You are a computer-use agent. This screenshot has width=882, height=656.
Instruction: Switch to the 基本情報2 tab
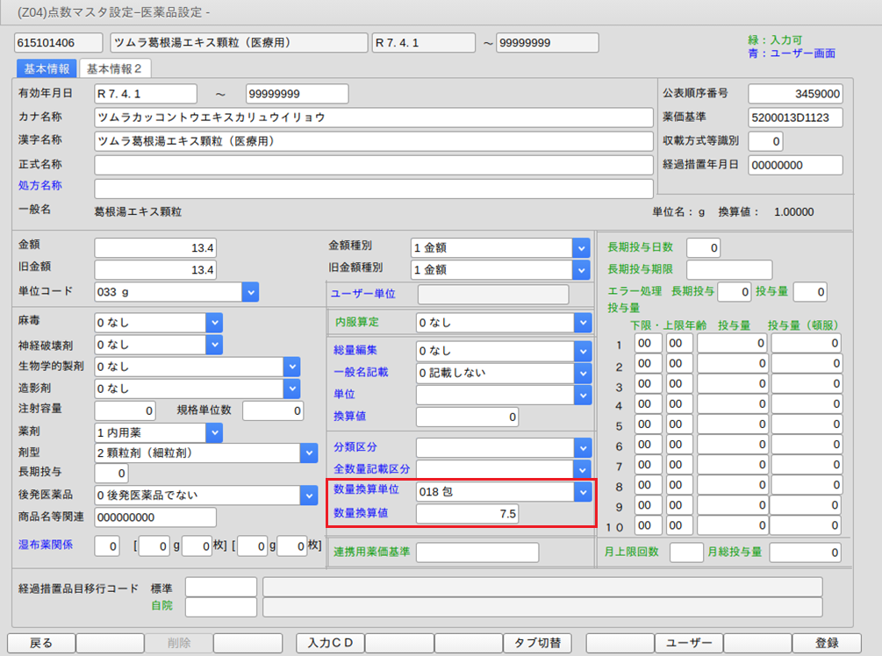click(x=115, y=68)
